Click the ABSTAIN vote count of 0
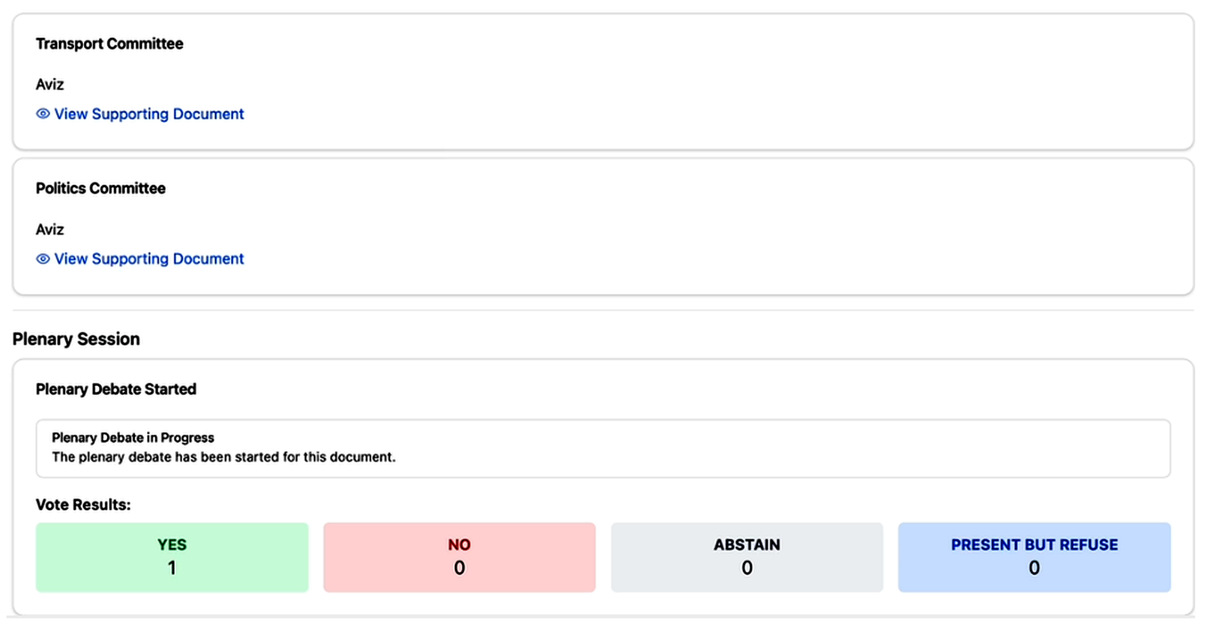Screen dimensions: 1206x628 click(x=747, y=568)
